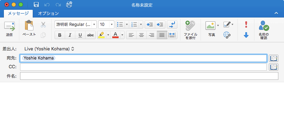Open address book beside 宛先 field
Screen dimensions: 284x140
tap(273, 58)
